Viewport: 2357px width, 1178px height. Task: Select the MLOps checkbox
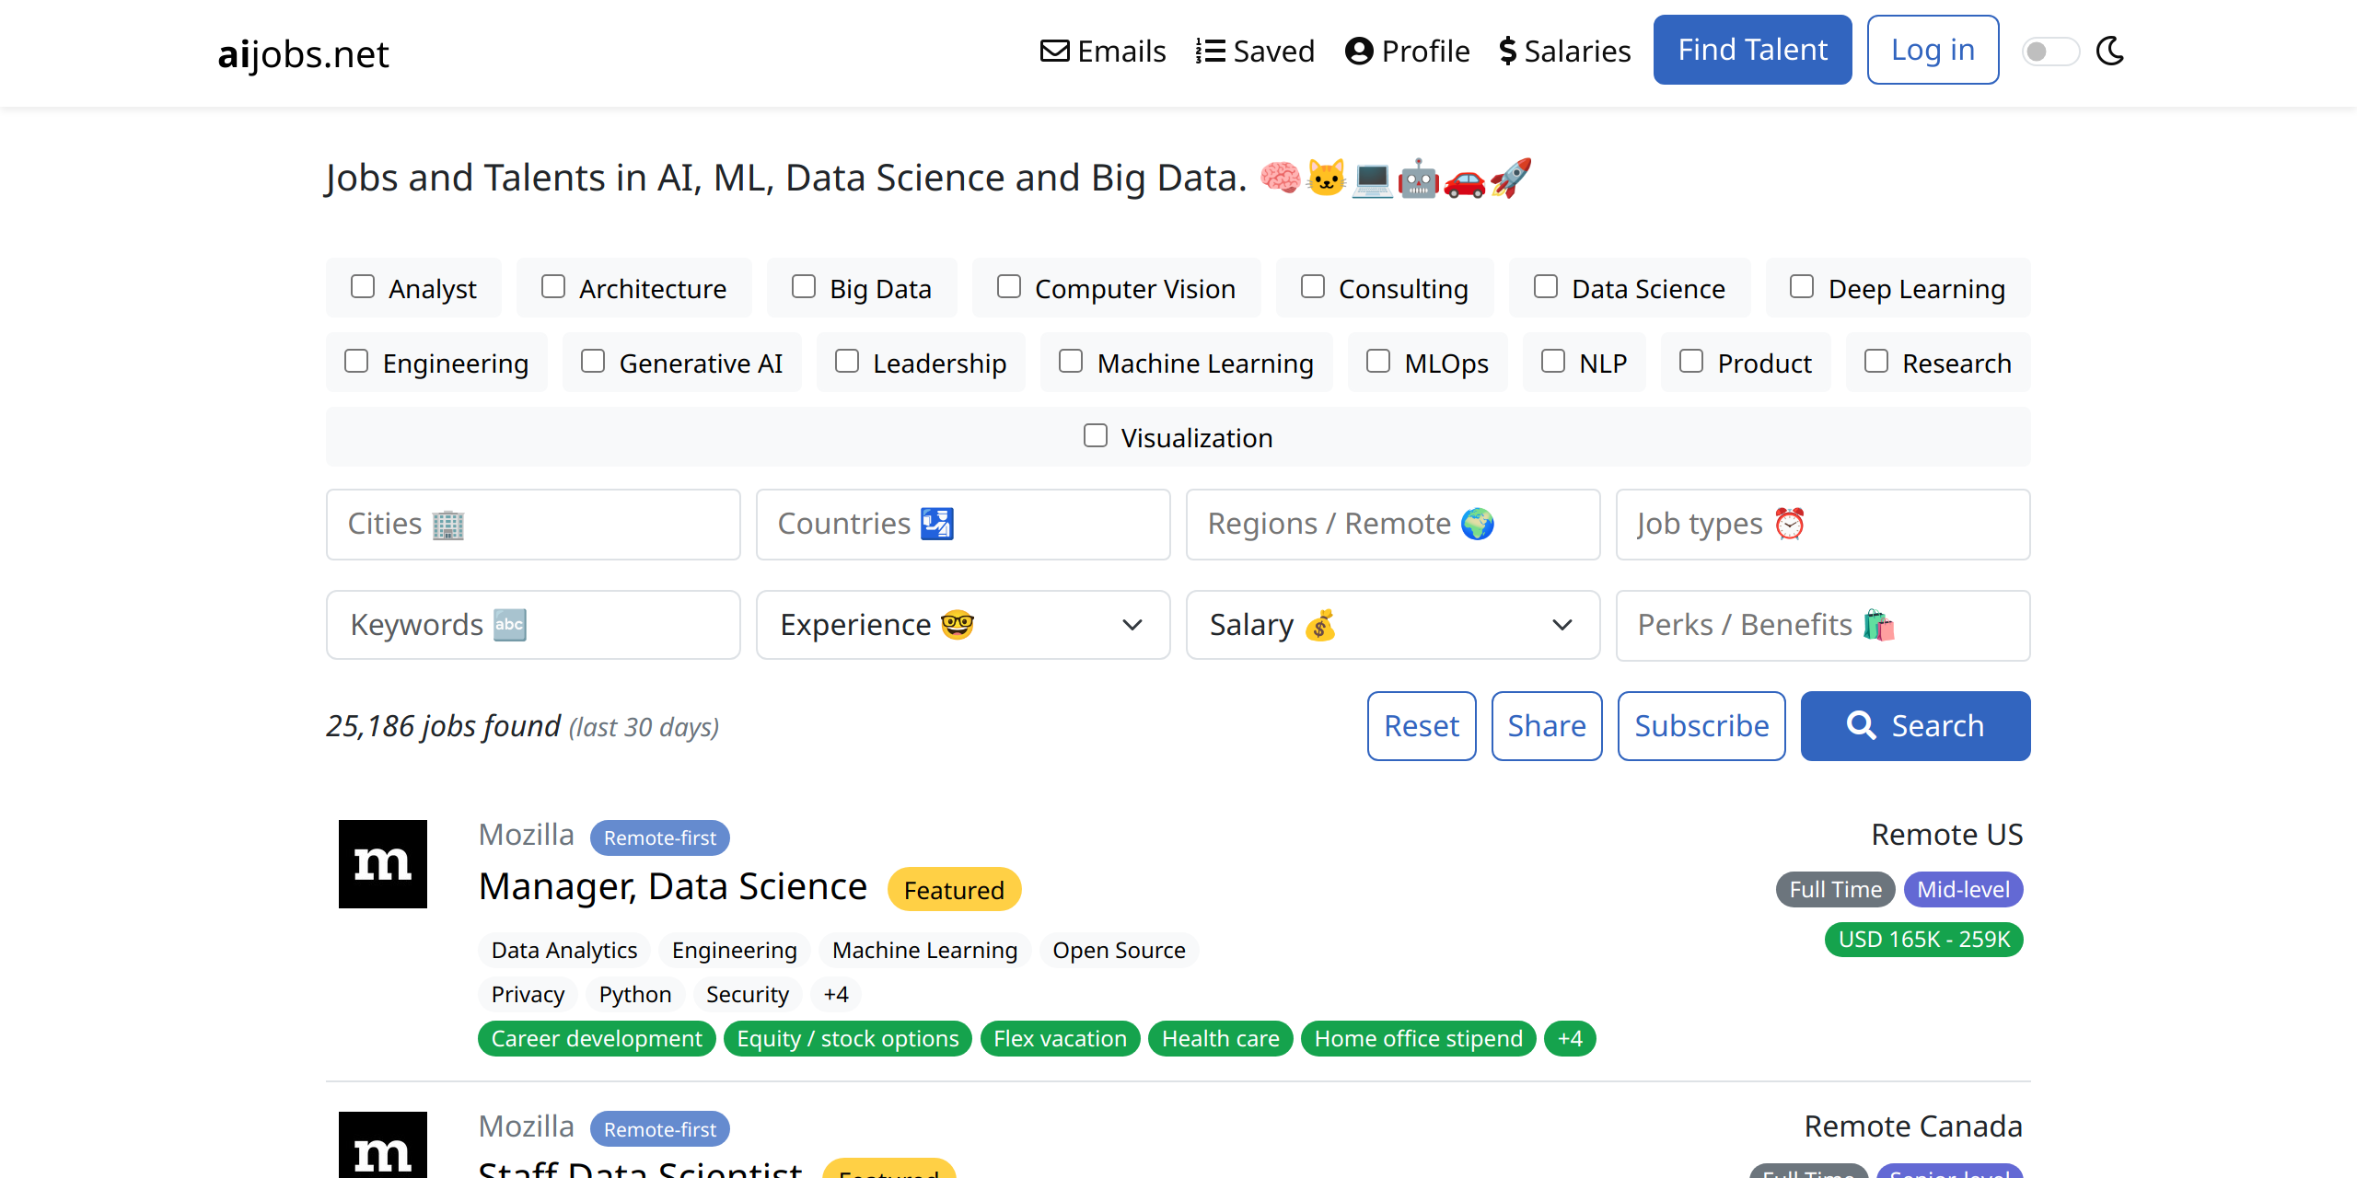1378,362
